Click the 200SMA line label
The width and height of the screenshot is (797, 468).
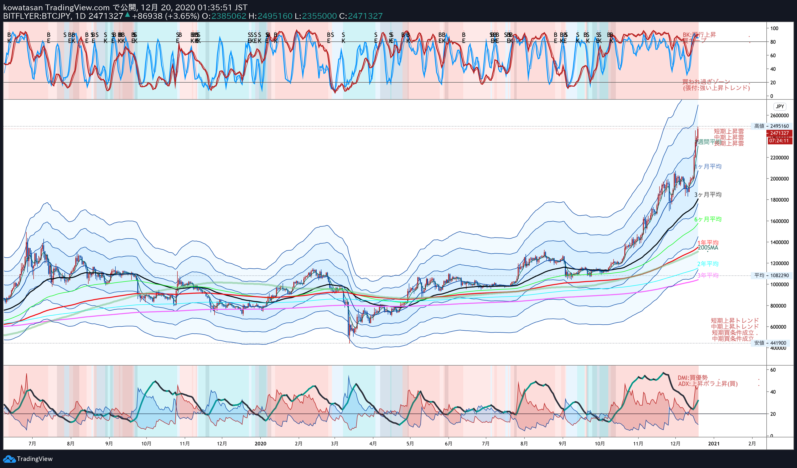click(x=708, y=248)
